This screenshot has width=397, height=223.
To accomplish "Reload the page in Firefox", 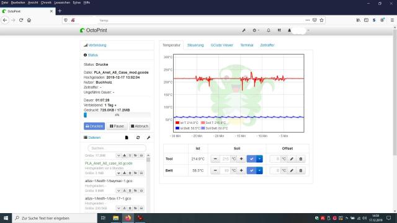I will (x=21, y=20).
